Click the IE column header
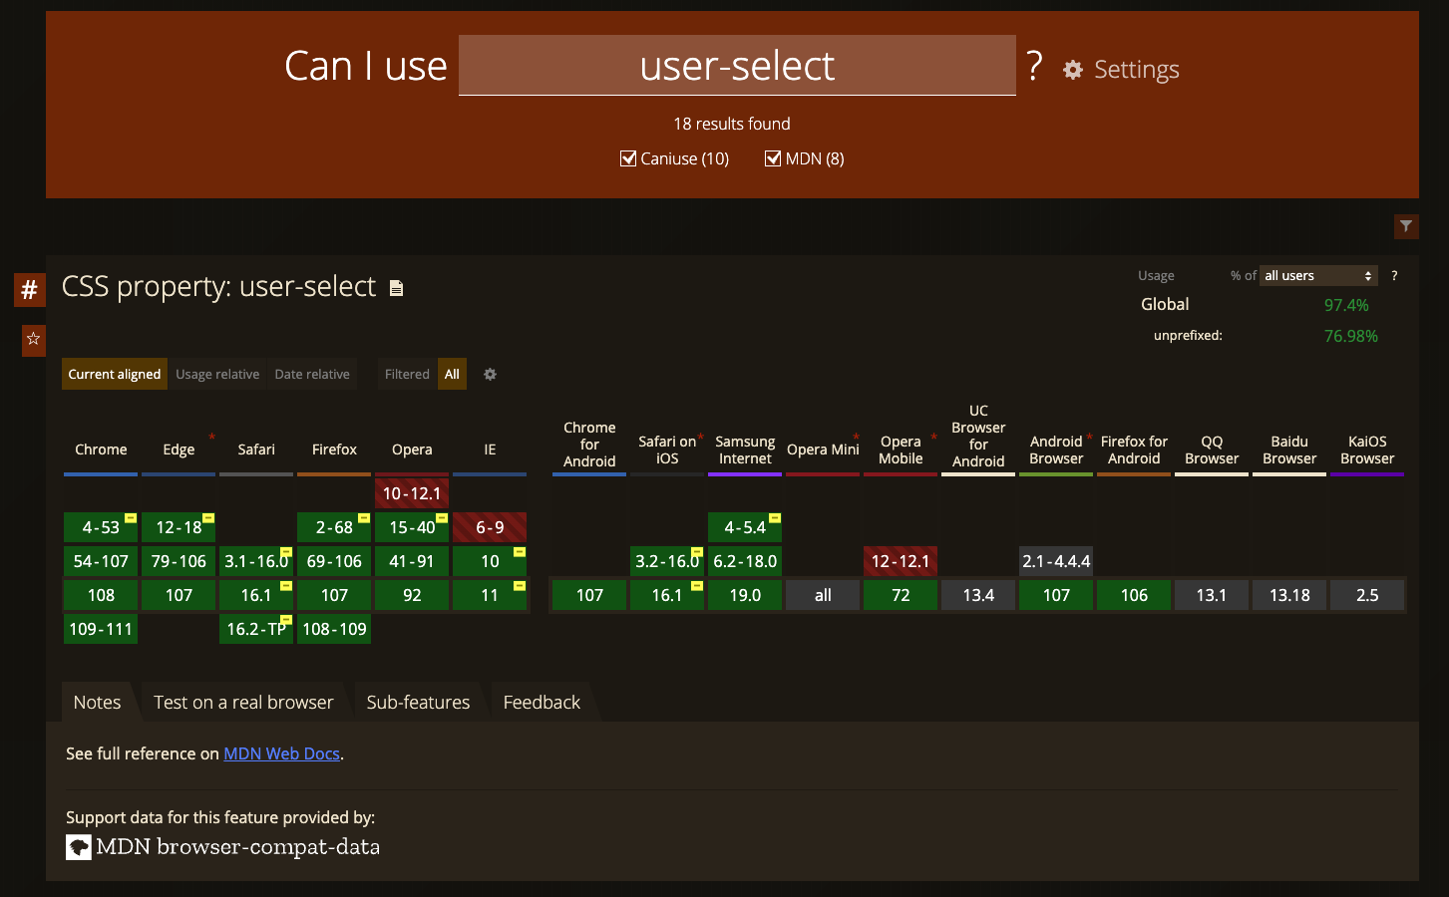The width and height of the screenshot is (1449, 897). pos(490,449)
